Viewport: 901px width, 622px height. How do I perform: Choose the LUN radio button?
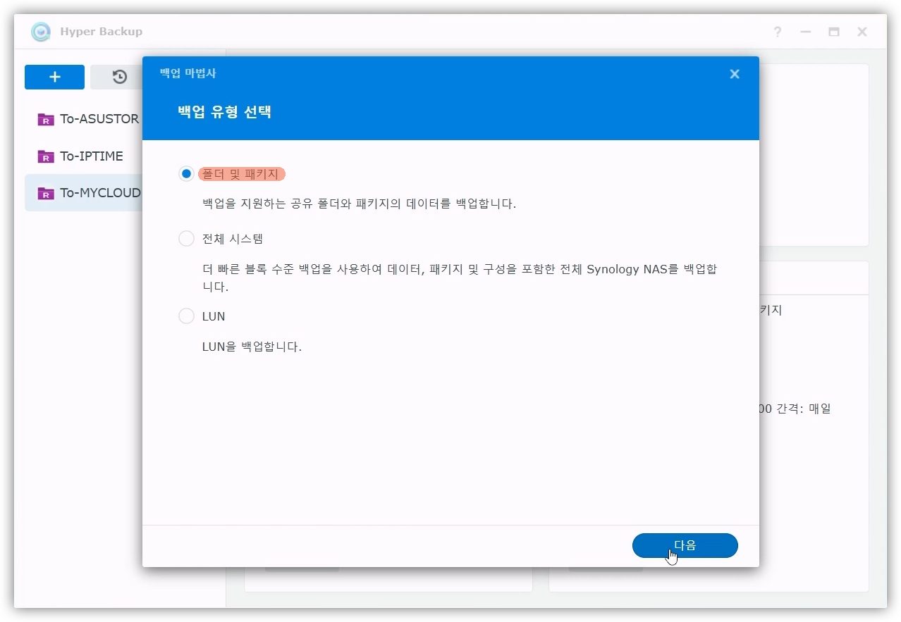pyautogui.click(x=186, y=316)
